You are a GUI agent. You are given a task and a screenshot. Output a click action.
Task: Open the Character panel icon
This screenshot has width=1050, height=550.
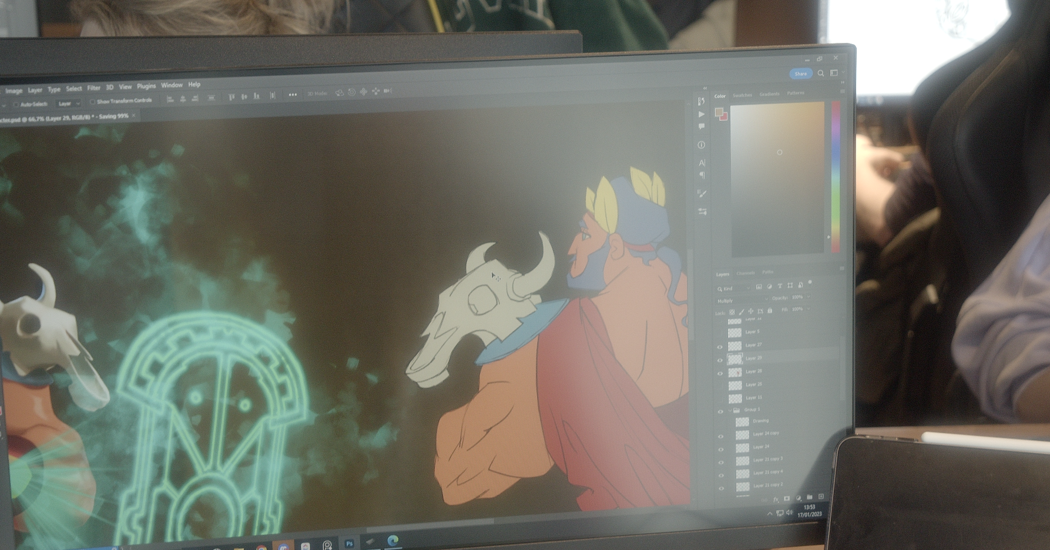[x=702, y=163]
